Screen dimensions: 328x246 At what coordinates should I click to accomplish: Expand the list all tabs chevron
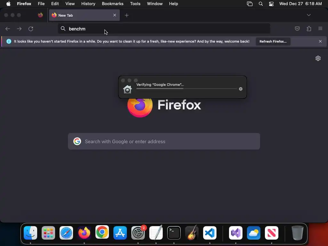tap(309, 15)
